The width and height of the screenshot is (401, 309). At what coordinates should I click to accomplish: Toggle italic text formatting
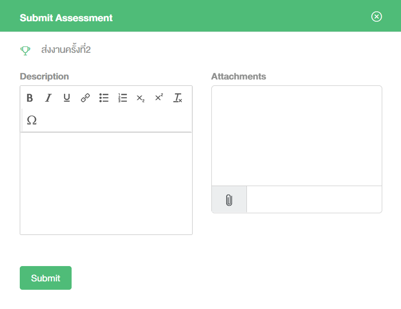point(48,98)
